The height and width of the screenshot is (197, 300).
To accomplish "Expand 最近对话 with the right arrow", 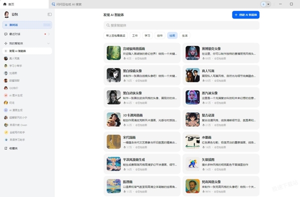I will (49, 34).
